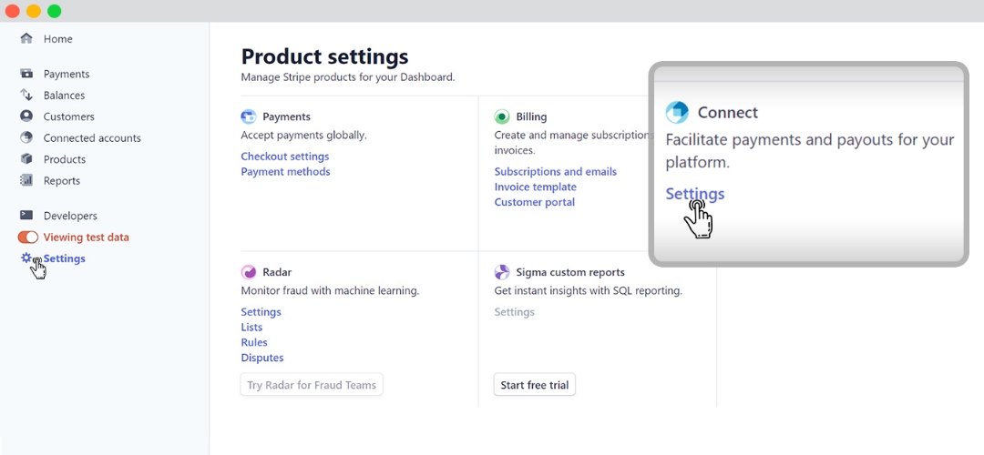Open the Payment methods link
The height and width of the screenshot is (455, 984).
pyautogui.click(x=285, y=172)
